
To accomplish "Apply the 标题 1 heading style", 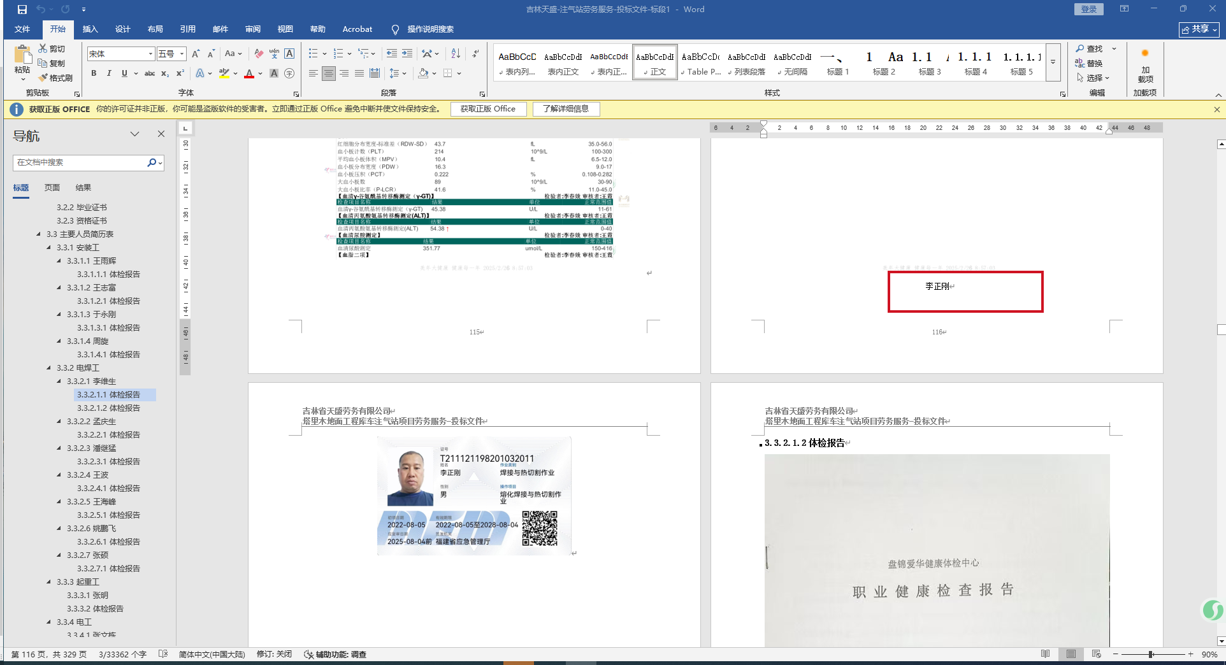I will pos(837,62).
